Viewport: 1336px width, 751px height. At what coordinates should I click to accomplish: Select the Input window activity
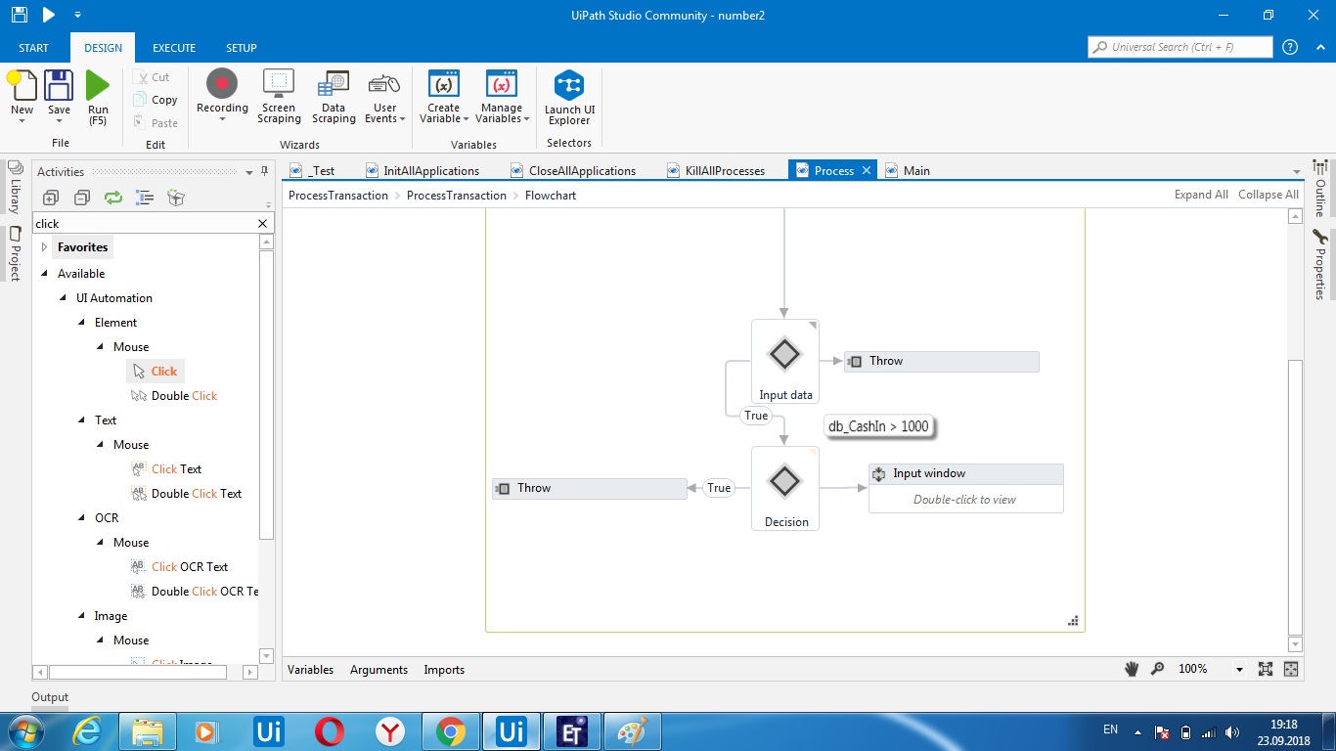(x=966, y=488)
